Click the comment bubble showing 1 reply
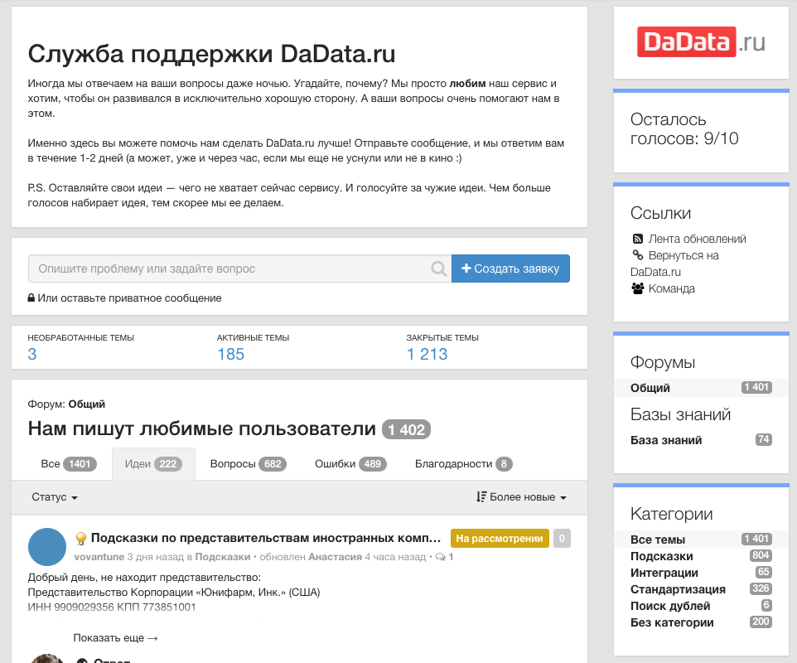This screenshot has width=797, height=663. pos(439,556)
